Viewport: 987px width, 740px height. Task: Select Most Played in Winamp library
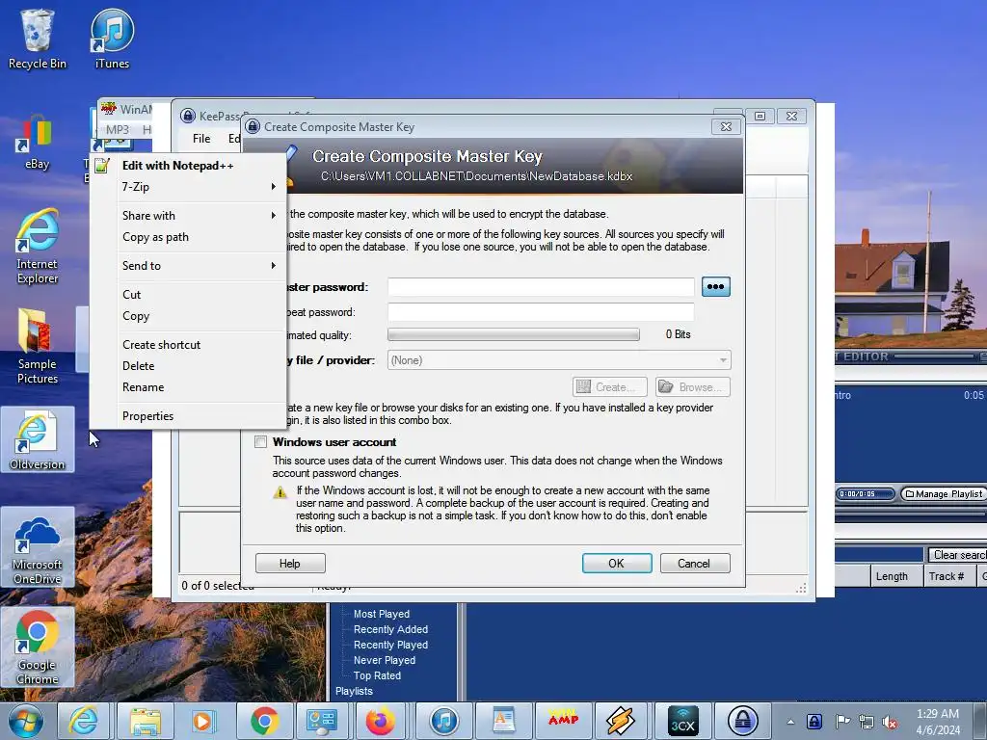click(x=382, y=614)
